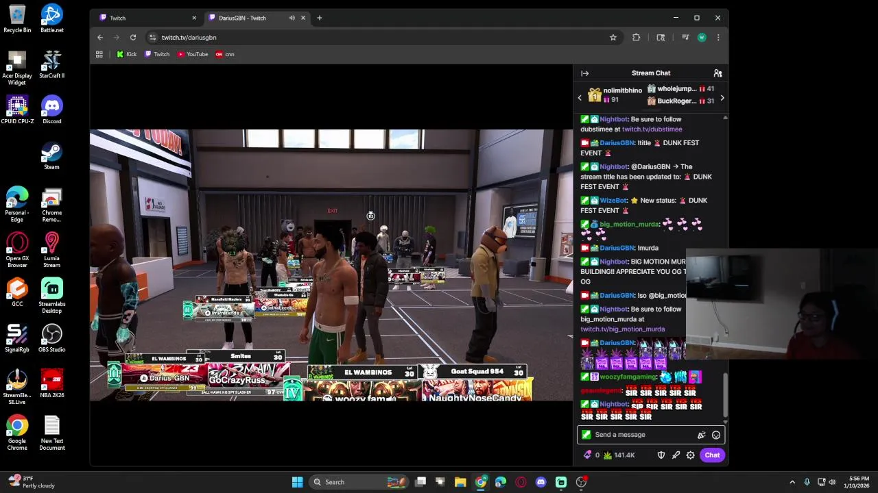Open the chat message effects icon
878x493 pixels.
[701, 435]
